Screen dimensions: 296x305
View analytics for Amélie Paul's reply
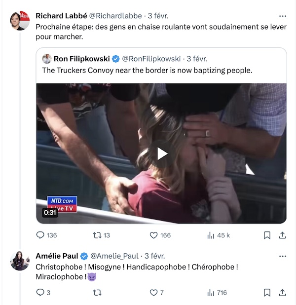(211, 292)
